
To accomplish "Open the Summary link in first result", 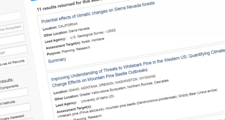I will click(x=57, y=60).
